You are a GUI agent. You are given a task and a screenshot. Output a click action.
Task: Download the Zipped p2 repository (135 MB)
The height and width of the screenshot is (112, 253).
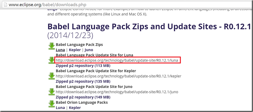tap(83, 81)
